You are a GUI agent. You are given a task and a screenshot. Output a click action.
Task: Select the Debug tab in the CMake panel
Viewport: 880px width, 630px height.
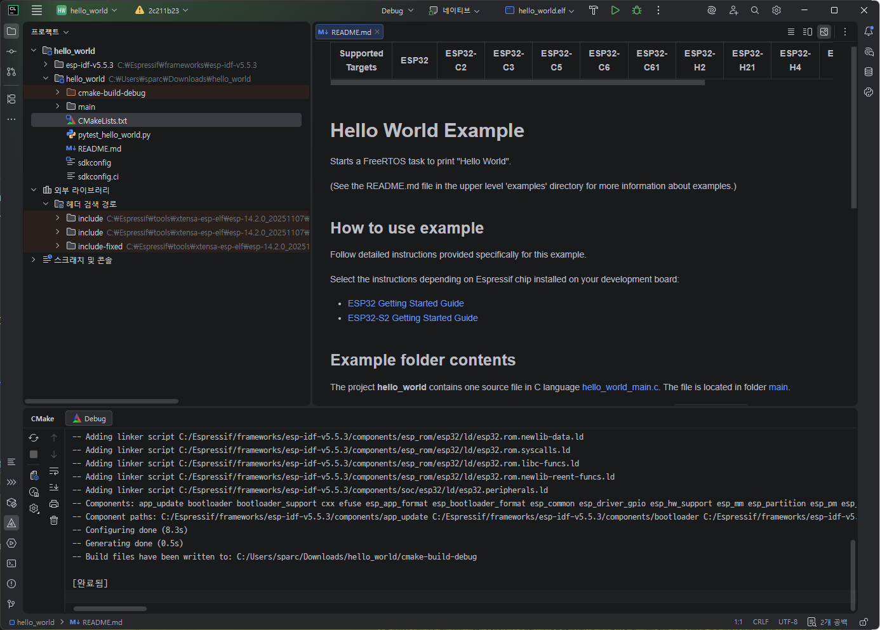[x=89, y=419]
